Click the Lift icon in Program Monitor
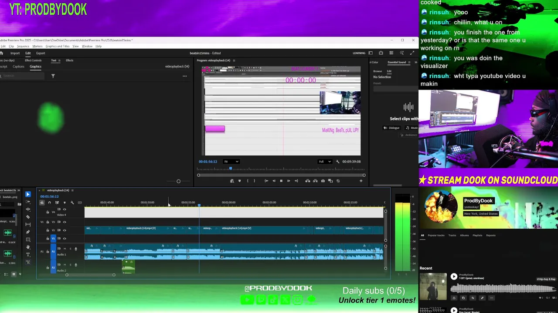The height and width of the screenshot is (313, 558). (x=308, y=181)
